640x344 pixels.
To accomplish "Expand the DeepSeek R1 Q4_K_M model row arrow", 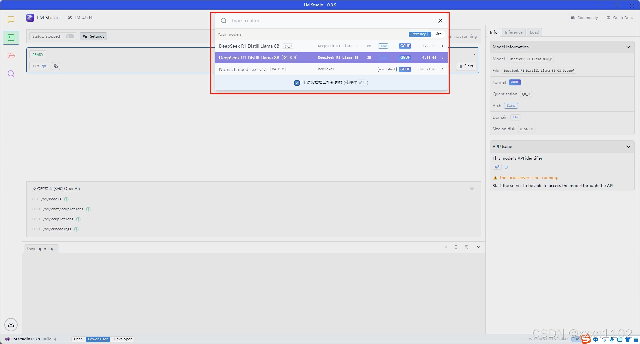I will click(x=443, y=58).
